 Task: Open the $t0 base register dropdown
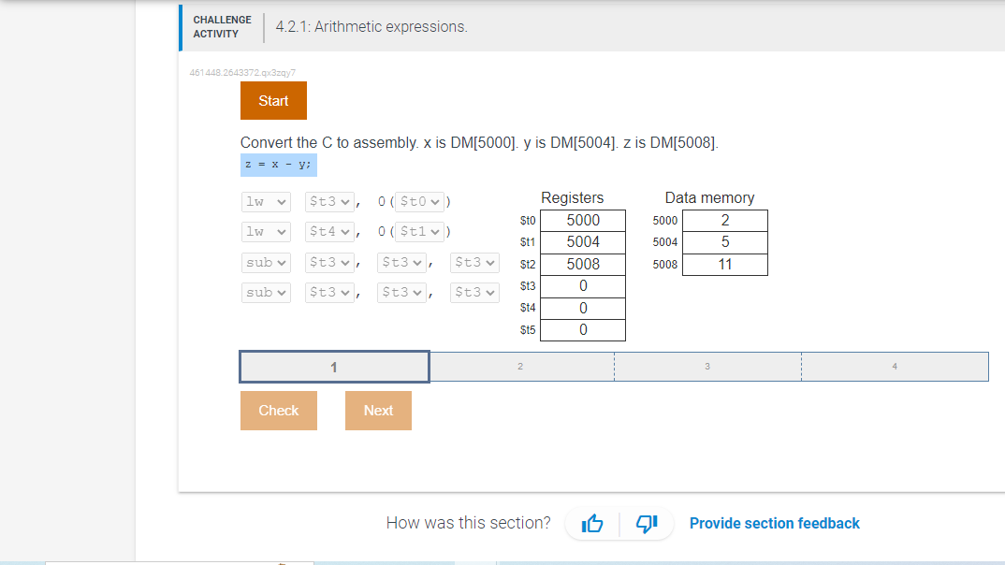tap(419, 201)
